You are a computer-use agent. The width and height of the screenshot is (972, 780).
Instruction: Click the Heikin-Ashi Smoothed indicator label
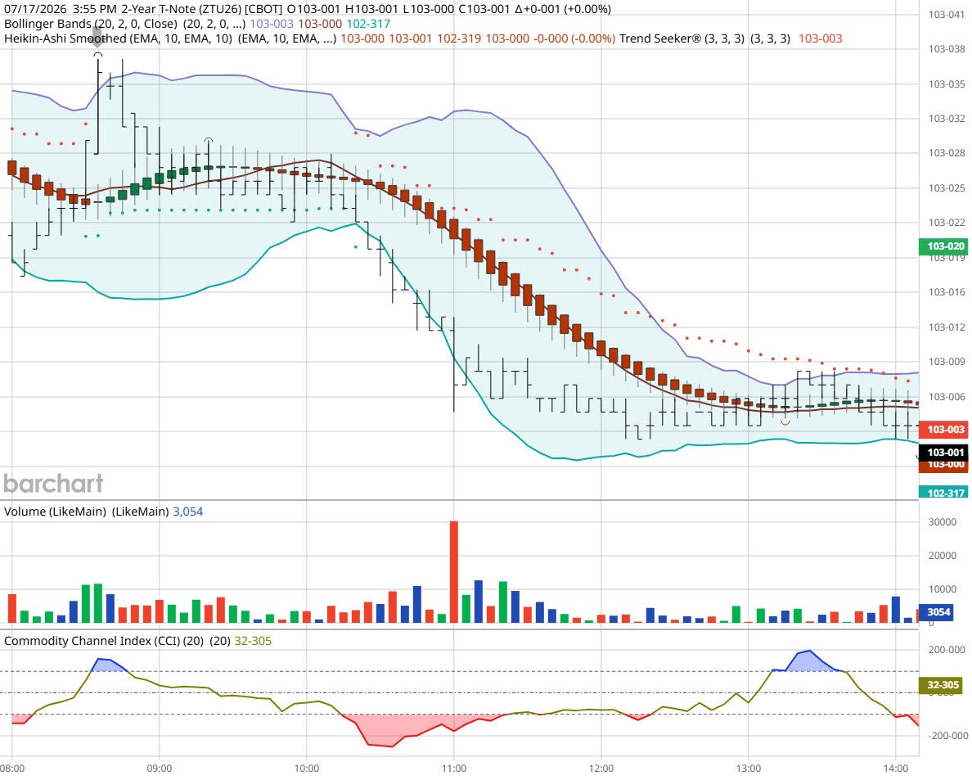click(118, 38)
